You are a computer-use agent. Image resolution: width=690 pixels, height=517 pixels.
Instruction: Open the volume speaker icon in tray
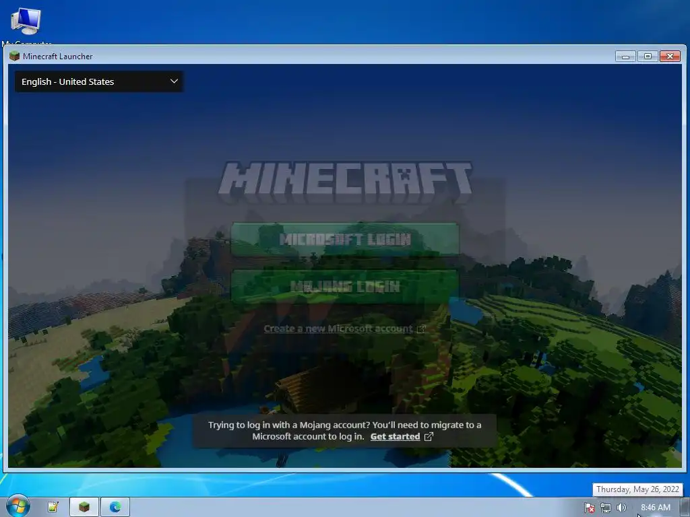(621, 508)
